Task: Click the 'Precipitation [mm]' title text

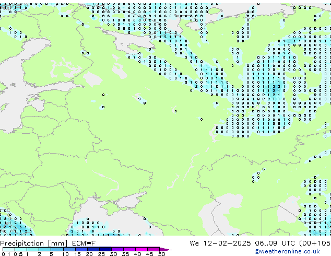Action: [x=34, y=243]
